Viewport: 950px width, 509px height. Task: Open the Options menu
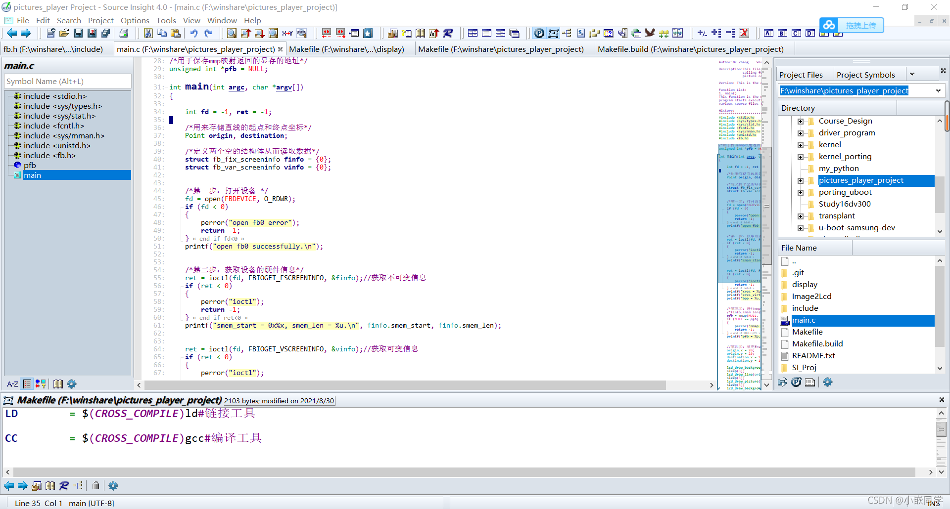point(135,20)
